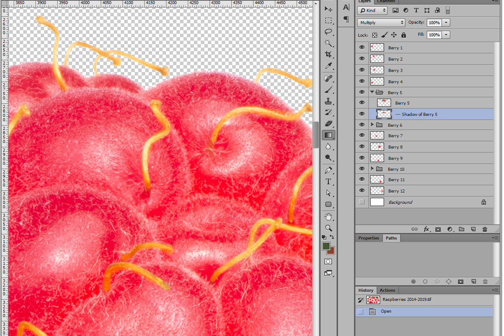Select the Clone Stamp tool

[x=328, y=101]
